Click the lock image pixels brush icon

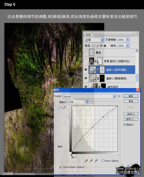pyautogui.click(x=97, y=45)
